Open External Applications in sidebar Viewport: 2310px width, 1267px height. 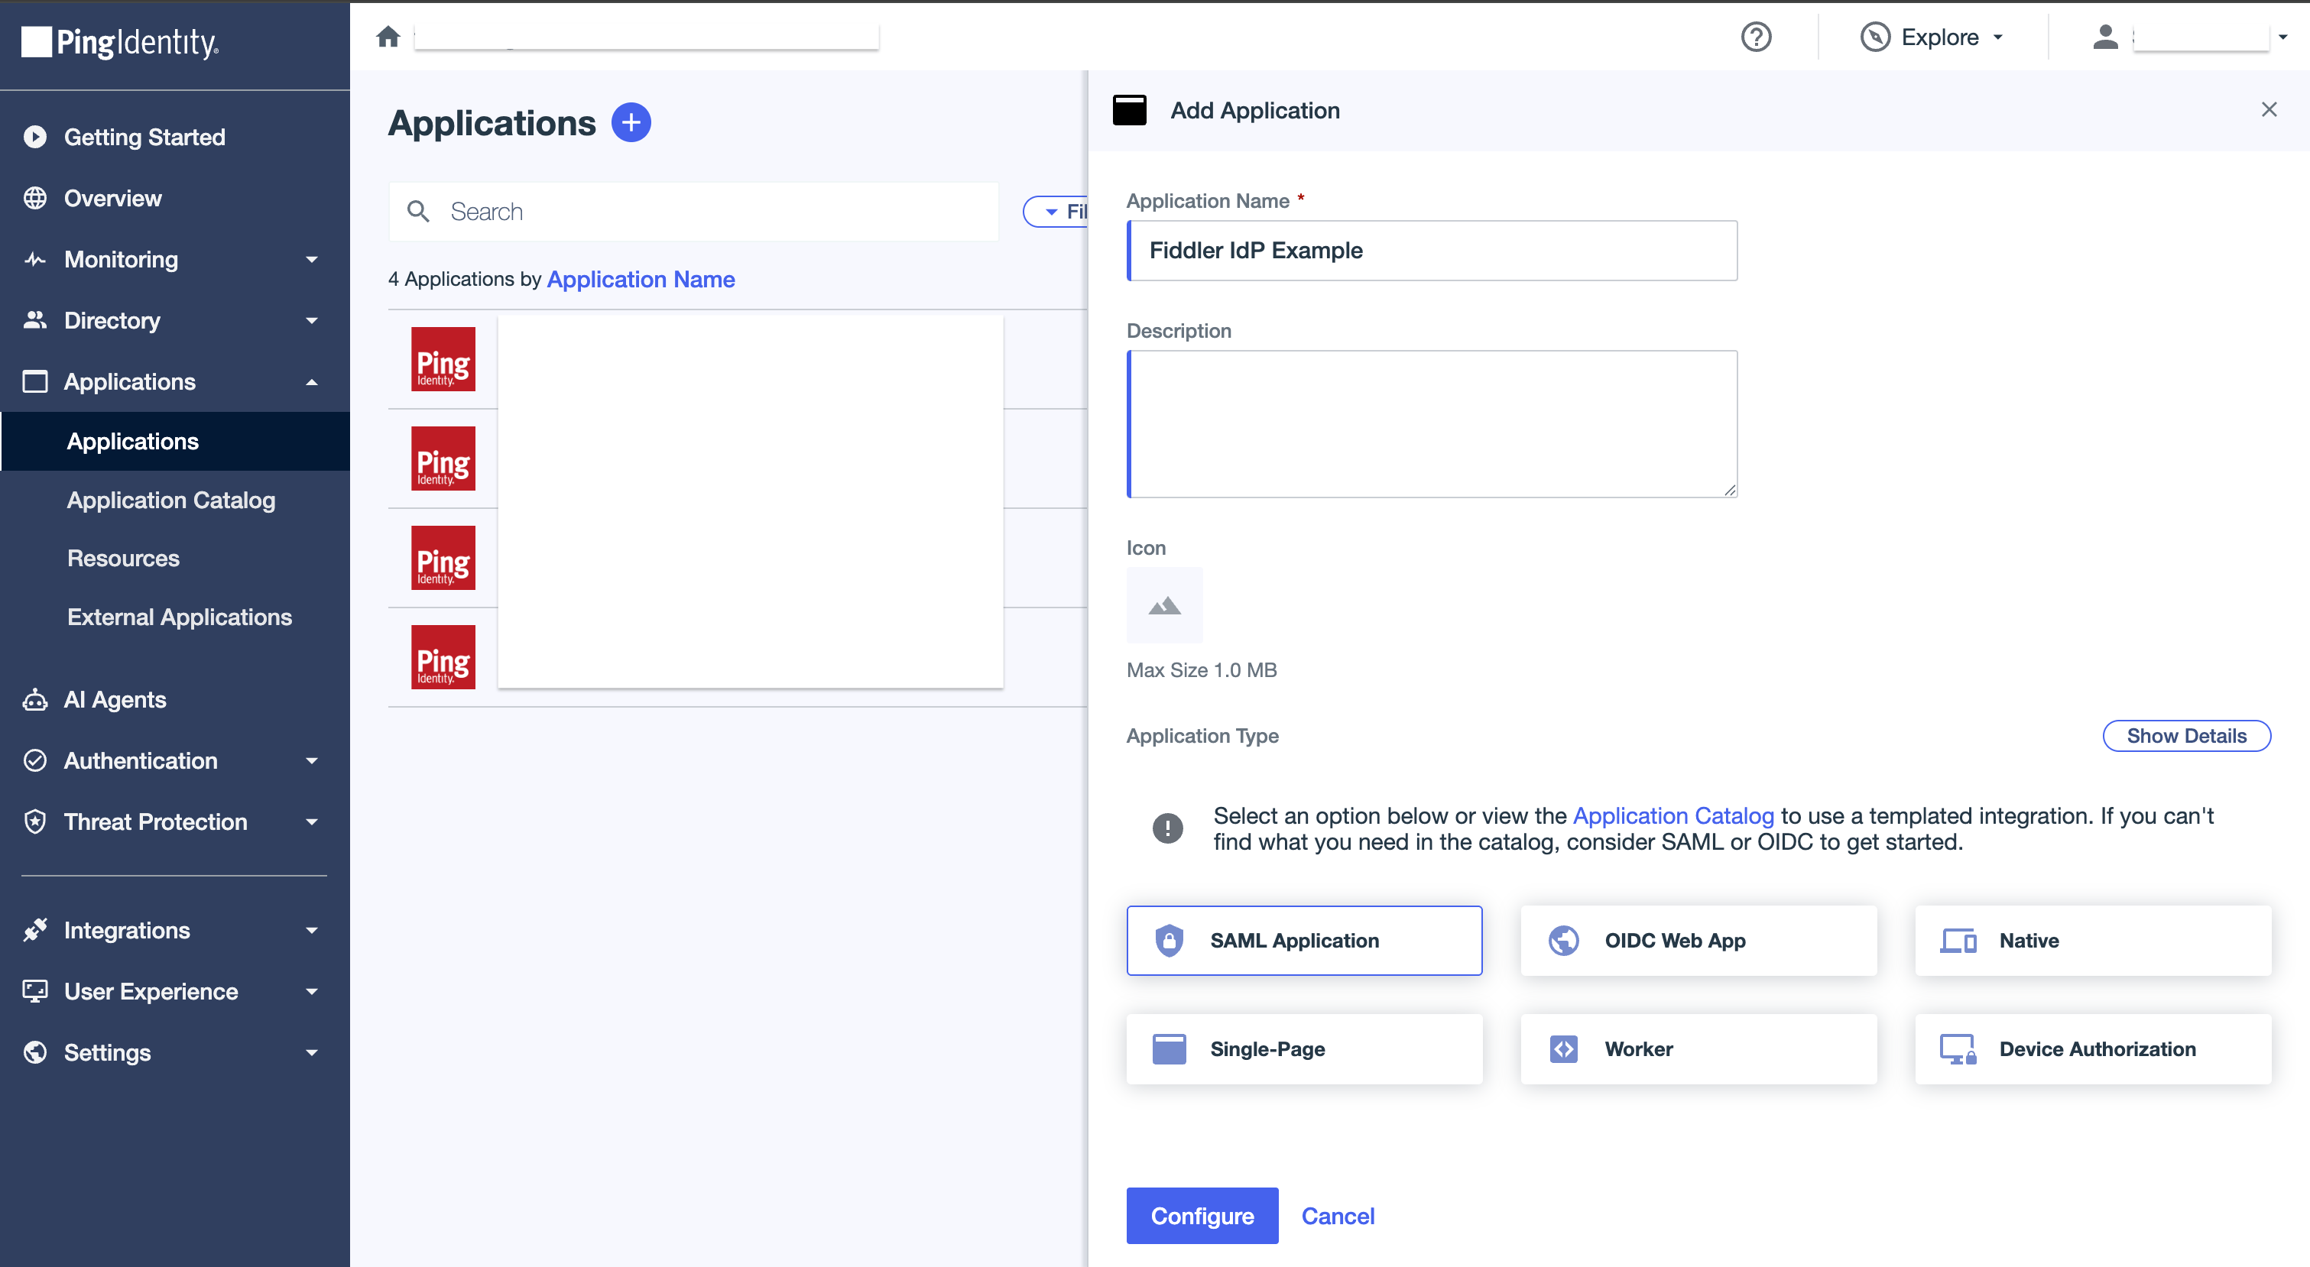(180, 617)
